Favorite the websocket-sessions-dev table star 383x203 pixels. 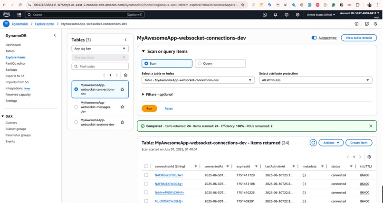(123, 122)
